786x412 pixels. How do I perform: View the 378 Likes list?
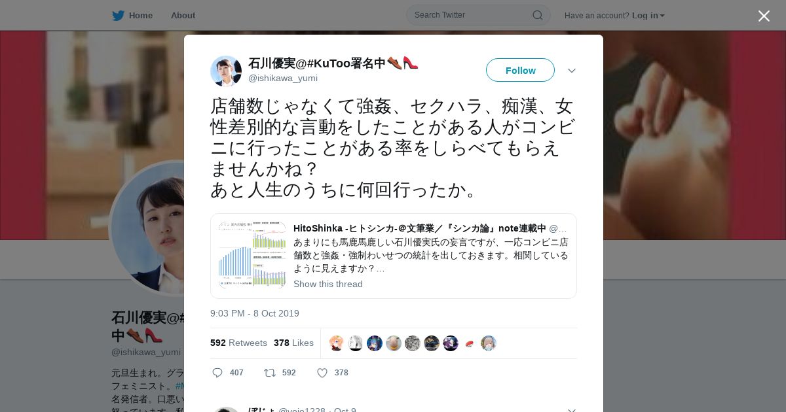point(293,343)
